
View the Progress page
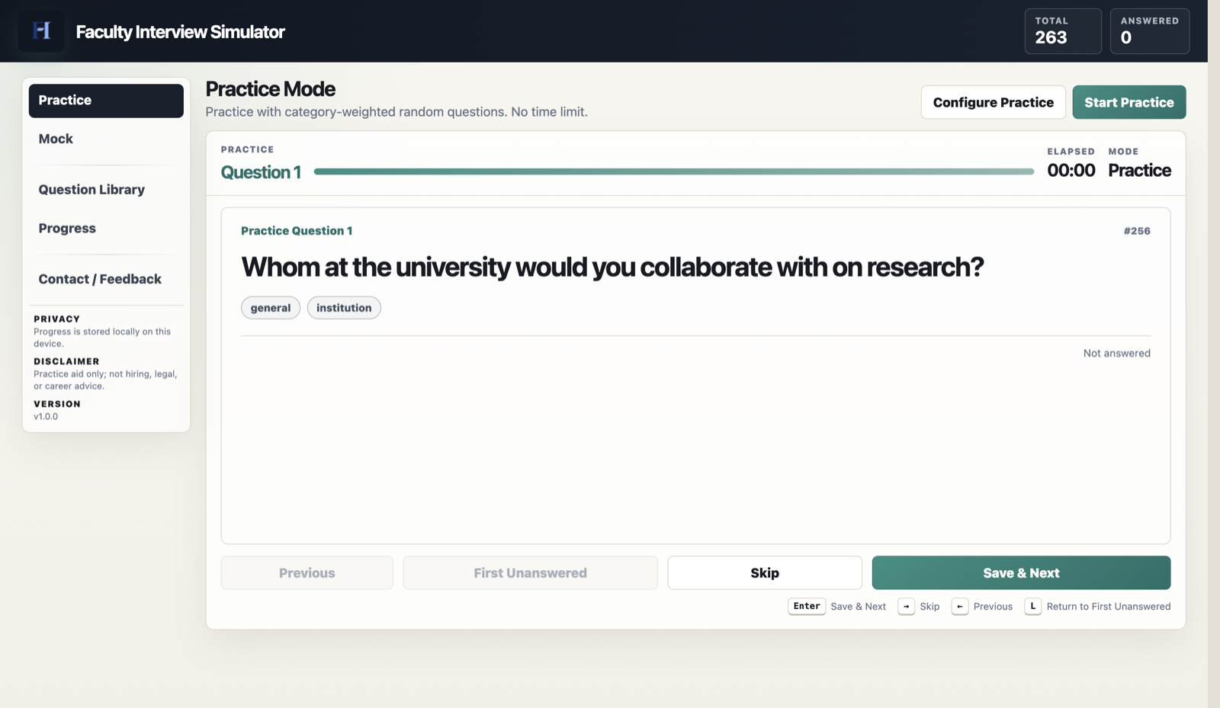pyautogui.click(x=106, y=229)
